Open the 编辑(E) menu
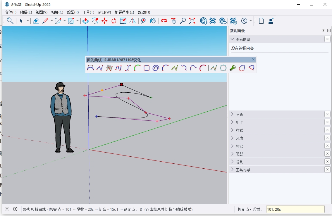 click(x=26, y=12)
